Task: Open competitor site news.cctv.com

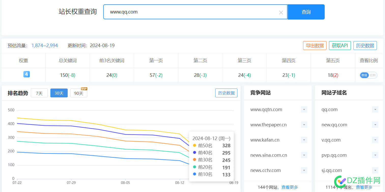Action: [x=266, y=170]
